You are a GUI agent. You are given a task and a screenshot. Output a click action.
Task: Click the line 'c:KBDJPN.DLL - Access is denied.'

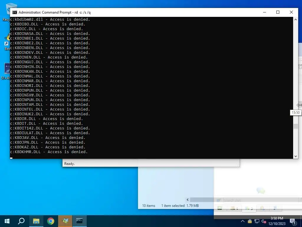point(48,142)
